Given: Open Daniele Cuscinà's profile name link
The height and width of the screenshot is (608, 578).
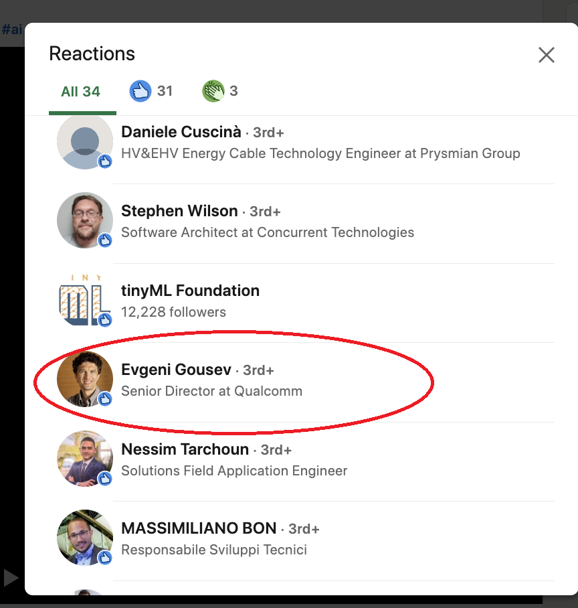Looking at the screenshot, I should coord(181,132).
